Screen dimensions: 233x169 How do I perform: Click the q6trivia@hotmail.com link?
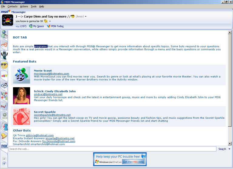point(40,135)
